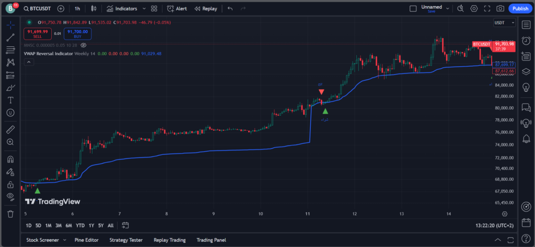Open the 1h interval selector
This screenshot has width=535, height=247.
77,8
